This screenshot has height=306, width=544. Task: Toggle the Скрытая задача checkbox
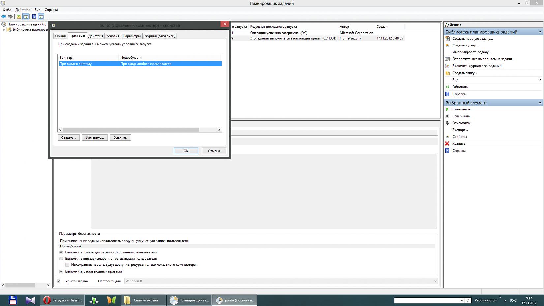(59, 281)
